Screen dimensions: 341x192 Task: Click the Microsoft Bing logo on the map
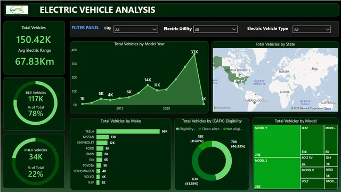223,108
